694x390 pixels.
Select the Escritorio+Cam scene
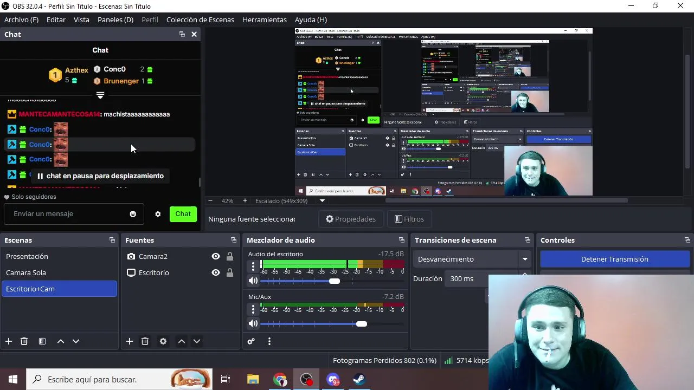59,289
